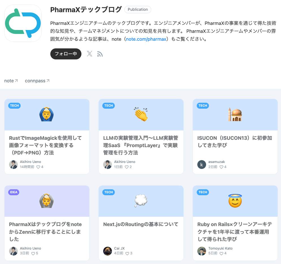Click heart icon on Next.js Routing article

(x=127, y=254)
